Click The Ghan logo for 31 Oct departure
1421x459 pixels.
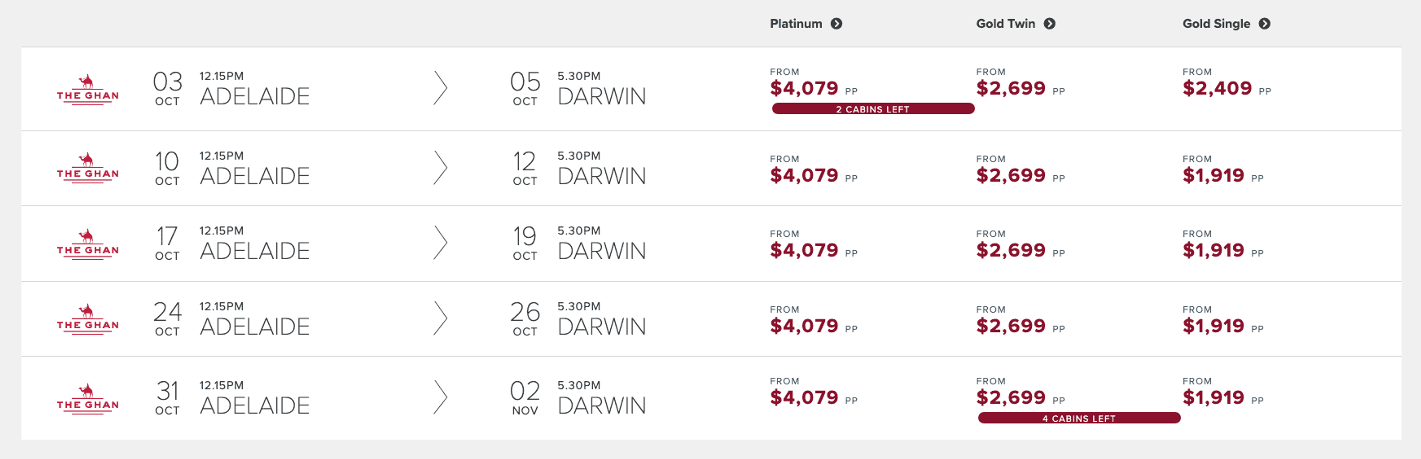click(x=88, y=398)
